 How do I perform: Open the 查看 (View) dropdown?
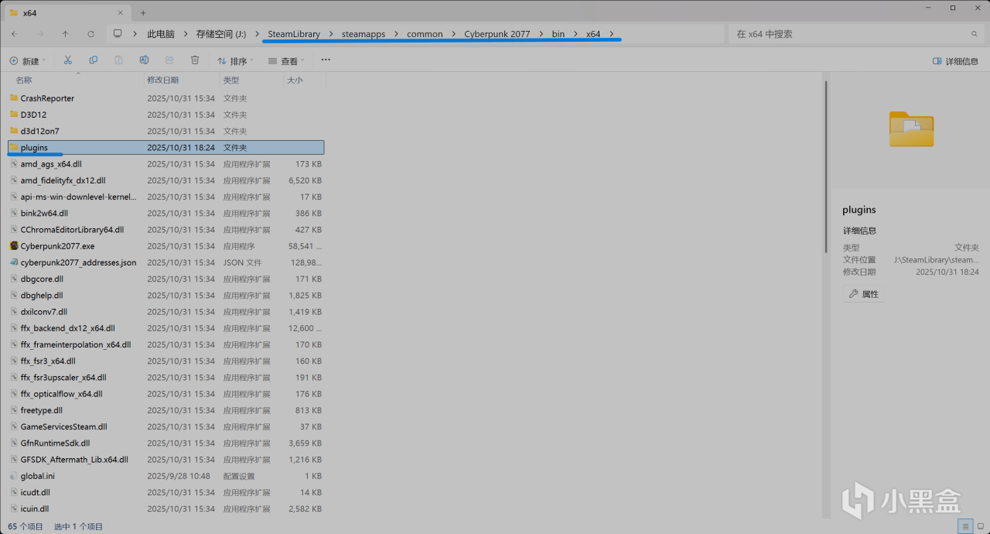point(286,61)
